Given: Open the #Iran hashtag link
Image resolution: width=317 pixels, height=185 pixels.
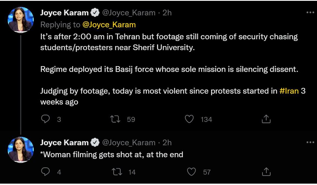Looking at the screenshot, I should click(x=289, y=91).
